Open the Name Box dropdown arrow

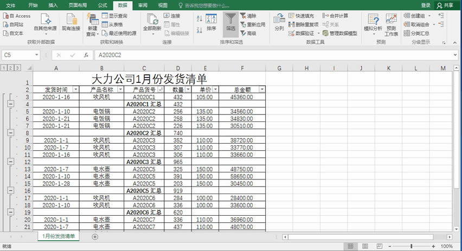pyautogui.click(x=36, y=55)
